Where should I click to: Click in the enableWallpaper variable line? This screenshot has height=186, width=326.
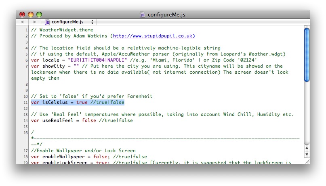[x=89, y=157]
